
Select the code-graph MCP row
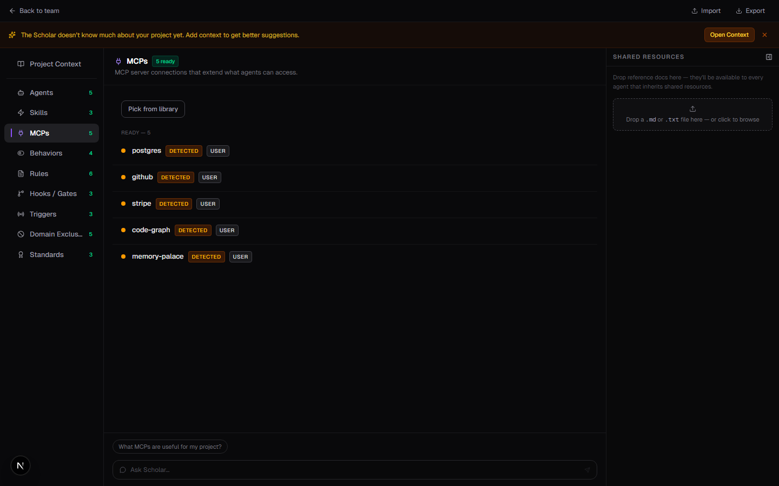click(355, 231)
